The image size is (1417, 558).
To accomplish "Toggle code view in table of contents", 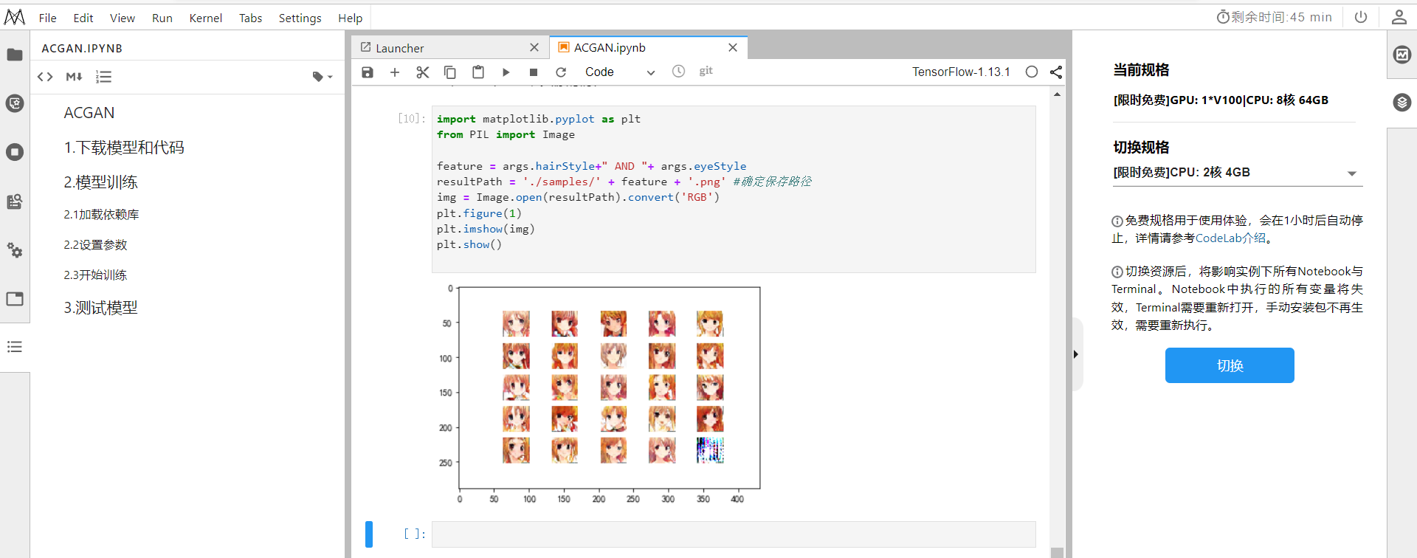I will coord(45,77).
